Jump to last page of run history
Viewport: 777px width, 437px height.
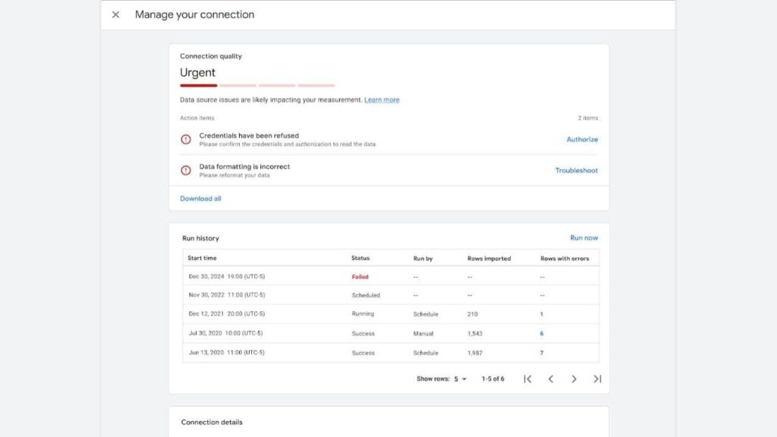click(x=597, y=379)
